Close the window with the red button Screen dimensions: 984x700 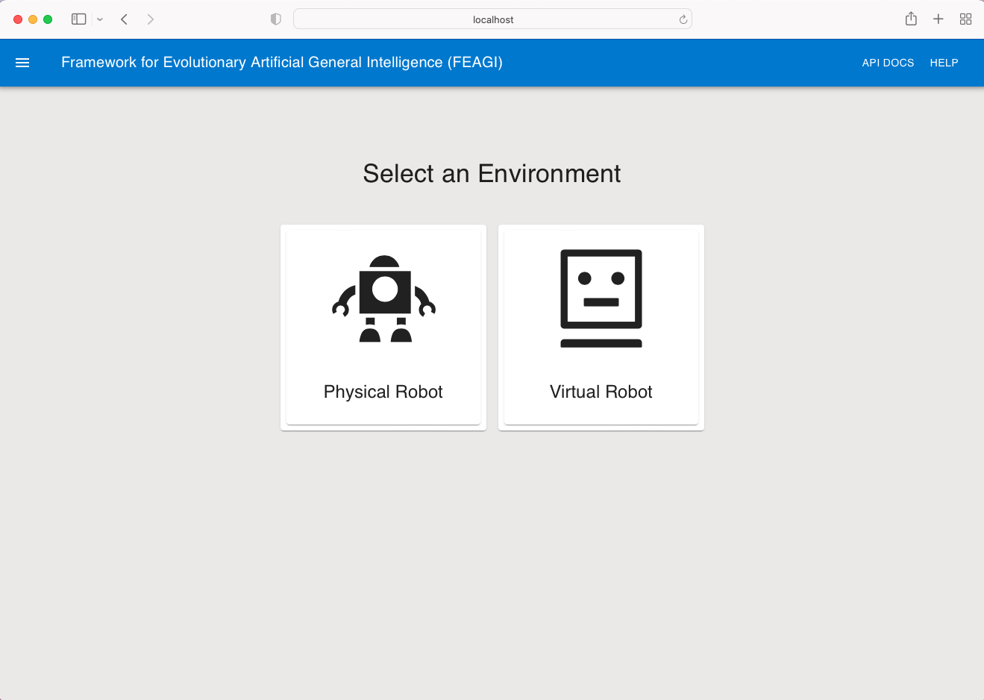pos(18,19)
